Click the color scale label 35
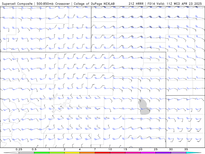This screenshot has width=205, height=154. [186, 149]
